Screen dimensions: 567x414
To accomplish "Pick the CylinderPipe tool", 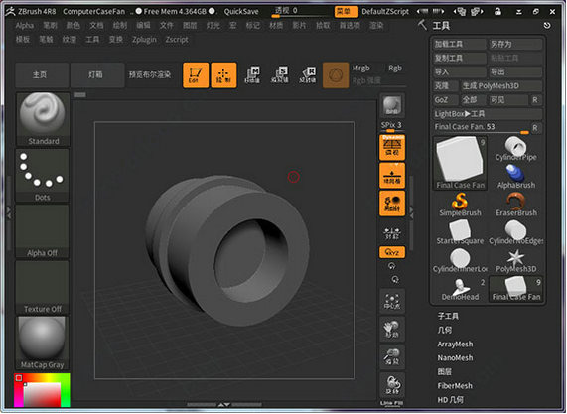I will pos(516,148).
